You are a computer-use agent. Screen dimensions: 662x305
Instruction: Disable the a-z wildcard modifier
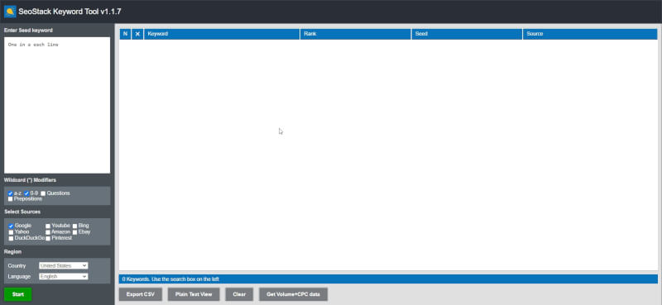pos(11,193)
